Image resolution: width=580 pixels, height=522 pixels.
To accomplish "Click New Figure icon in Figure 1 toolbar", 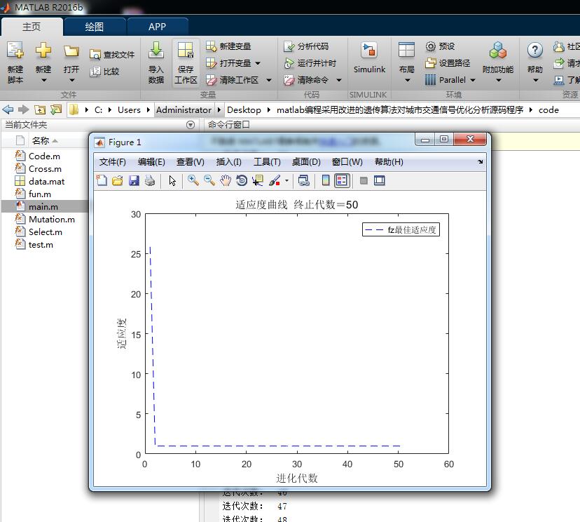I will (x=102, y=180).
